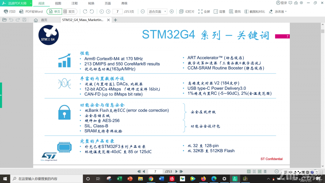The width and height of the screenshot is (325, 183).
Task: Open PDF转Word conversion tool
Action: coord(31,12)
